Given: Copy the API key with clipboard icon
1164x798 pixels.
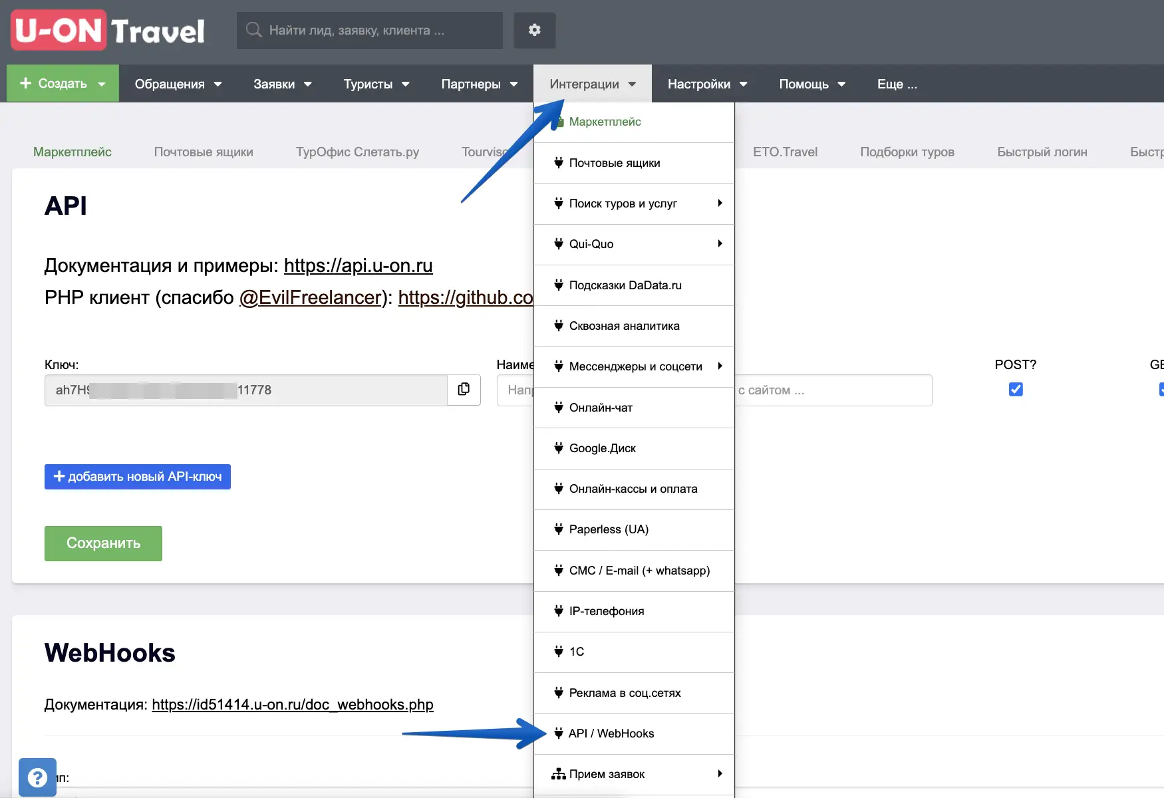Looking at the screenshot, I should (464, 390).
